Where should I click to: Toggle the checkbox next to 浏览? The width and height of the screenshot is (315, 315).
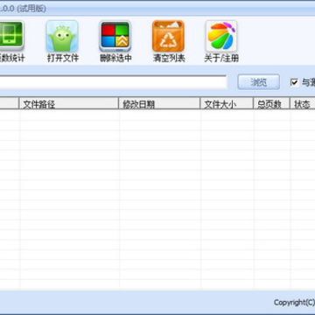294,82
